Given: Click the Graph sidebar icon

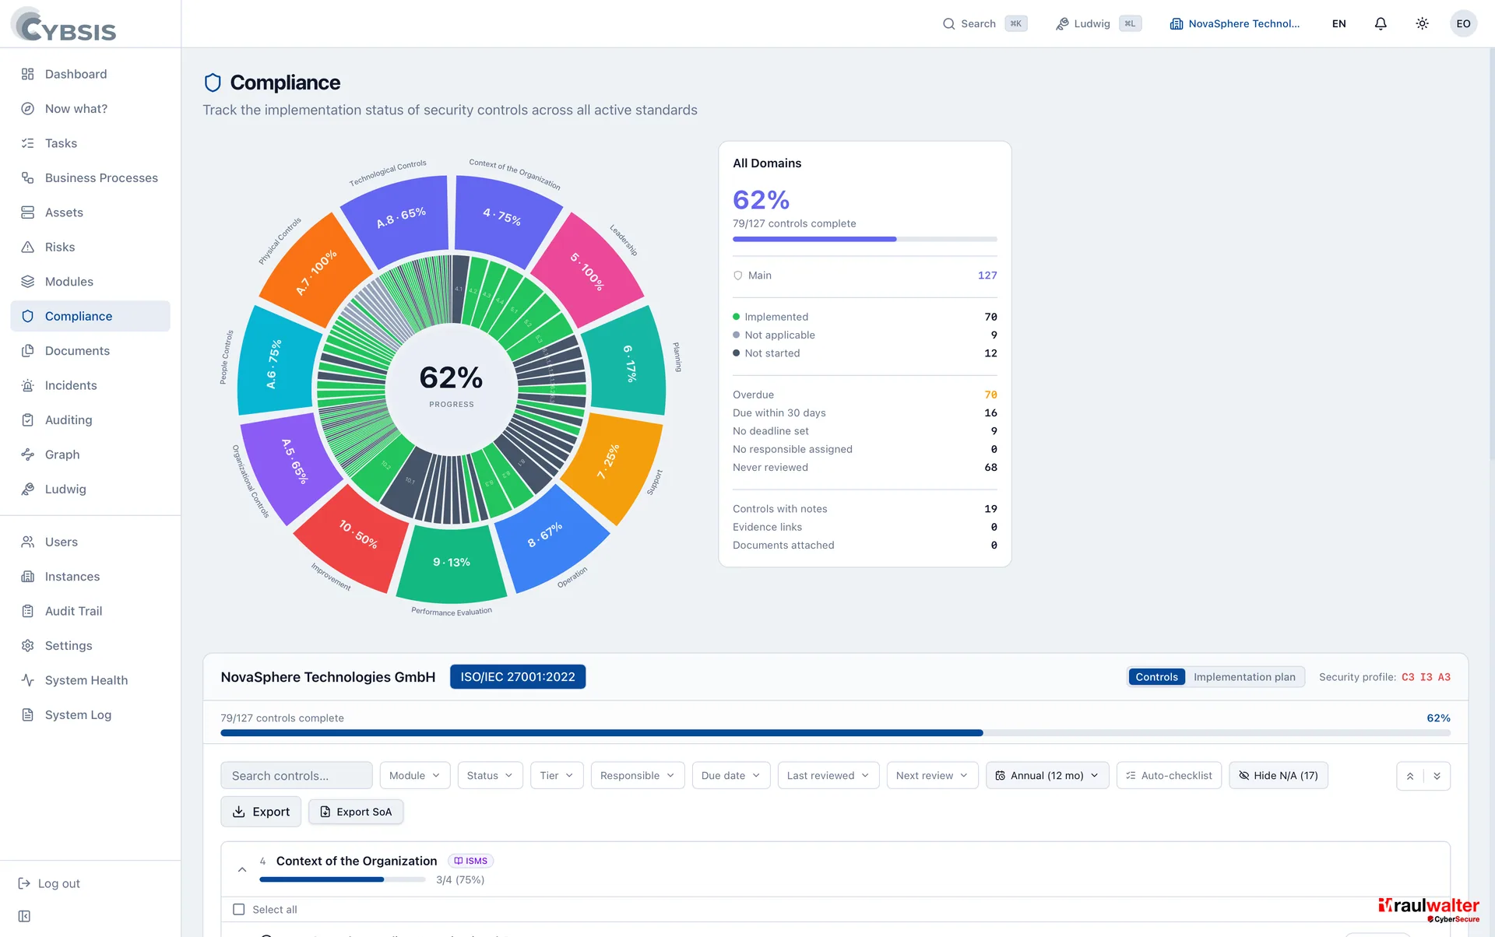Looking at the screenshot, I should (x=28, y=454).
